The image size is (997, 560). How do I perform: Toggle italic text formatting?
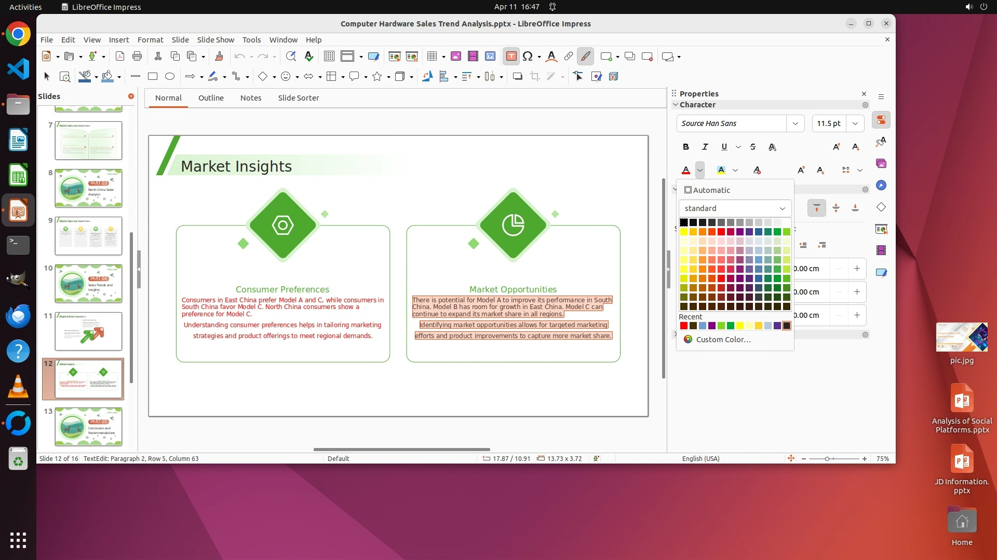(705, 147)
